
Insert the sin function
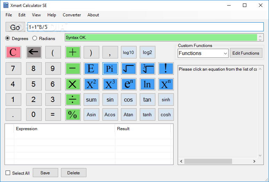[x=110, y=100]
